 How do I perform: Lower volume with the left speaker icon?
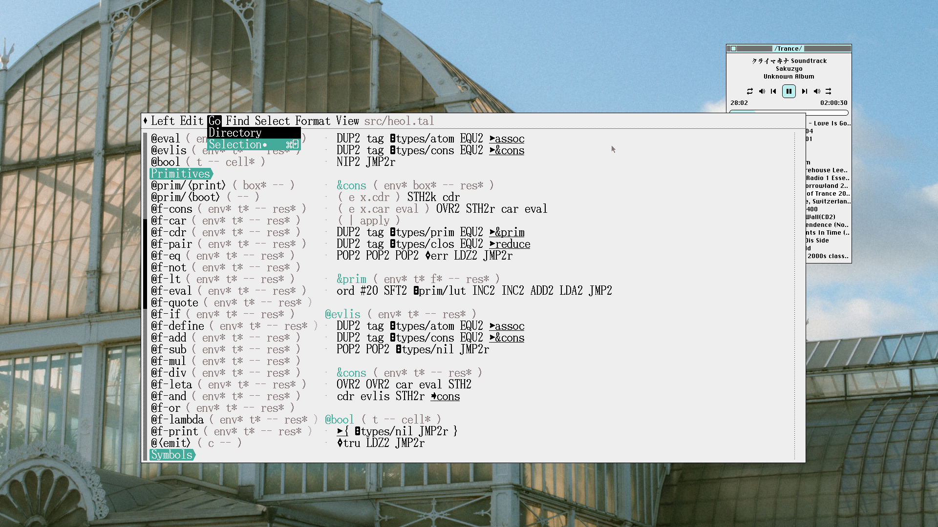(x=762, y=91)
